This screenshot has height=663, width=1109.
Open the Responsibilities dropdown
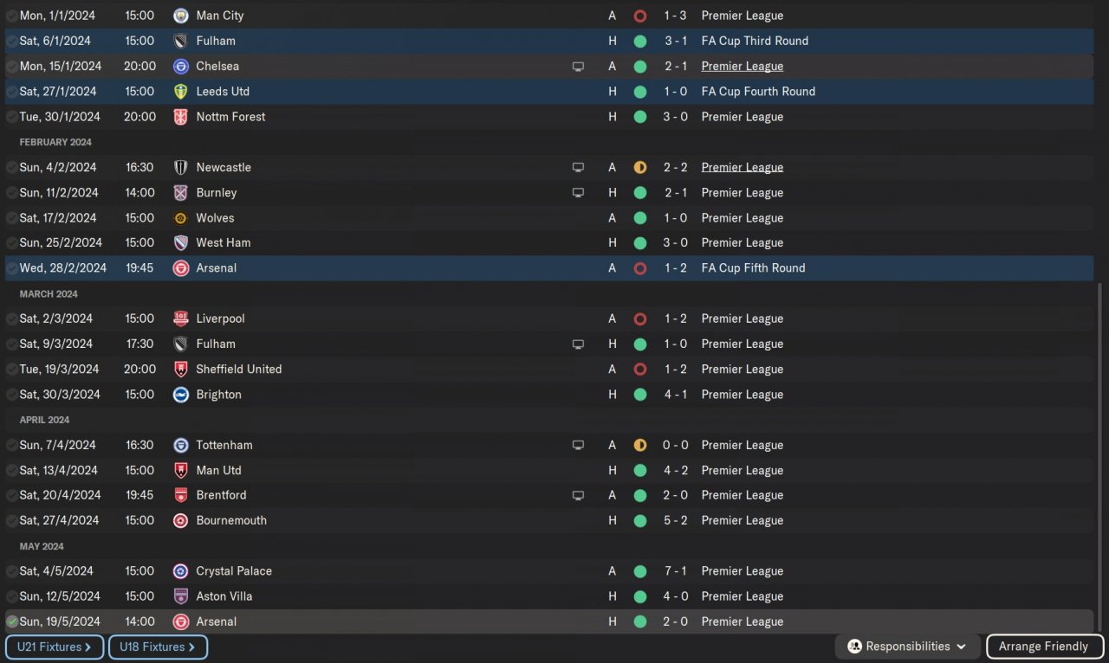907,647
